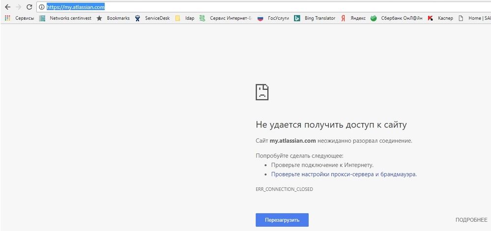
Task: Expand details with ПОДРОБНЕЕ
Action: pyautogui.click(x=471, y=220)
